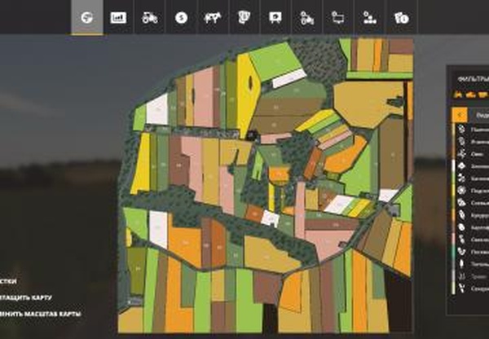Toggle the Ячмень (barley) crop filter

click(x=472, y=142)
